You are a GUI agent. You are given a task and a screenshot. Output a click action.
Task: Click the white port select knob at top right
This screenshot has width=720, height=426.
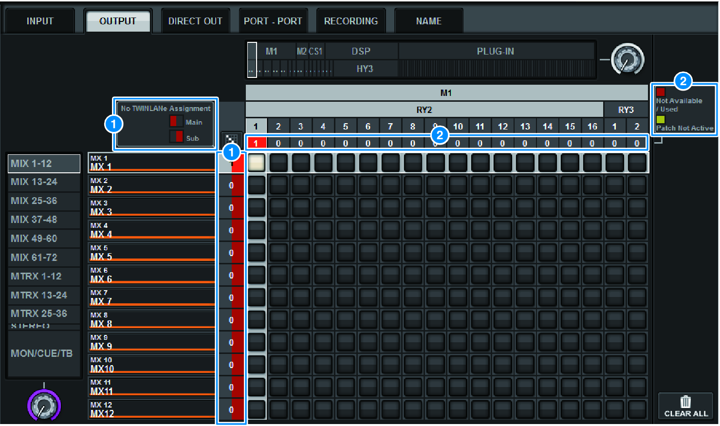tap(628, 59)
